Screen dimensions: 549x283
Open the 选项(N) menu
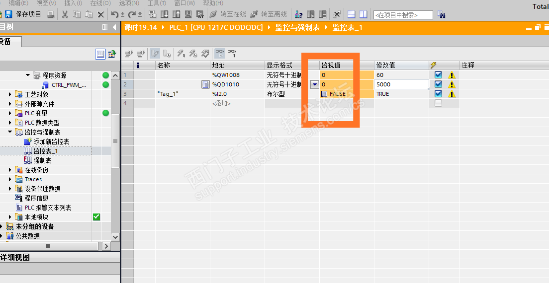tap(129, 3)
